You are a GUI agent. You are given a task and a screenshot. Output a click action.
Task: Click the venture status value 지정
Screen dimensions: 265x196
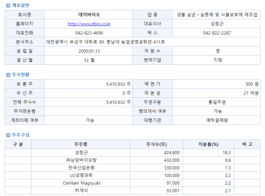[x=217, y=60]
